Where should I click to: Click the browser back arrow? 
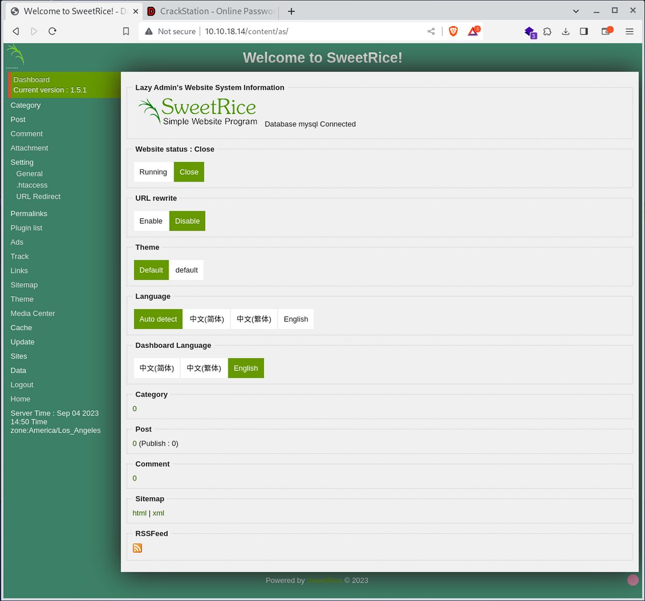(x=16, y=32)
